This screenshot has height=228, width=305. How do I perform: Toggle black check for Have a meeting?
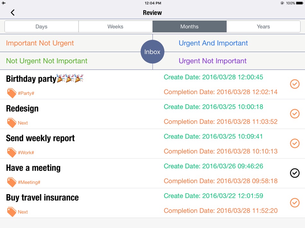click(295, 173)
